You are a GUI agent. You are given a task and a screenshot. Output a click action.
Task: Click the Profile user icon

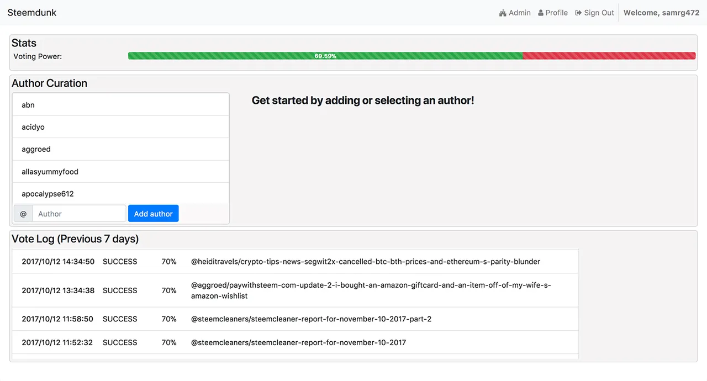(x=541, y=13)
